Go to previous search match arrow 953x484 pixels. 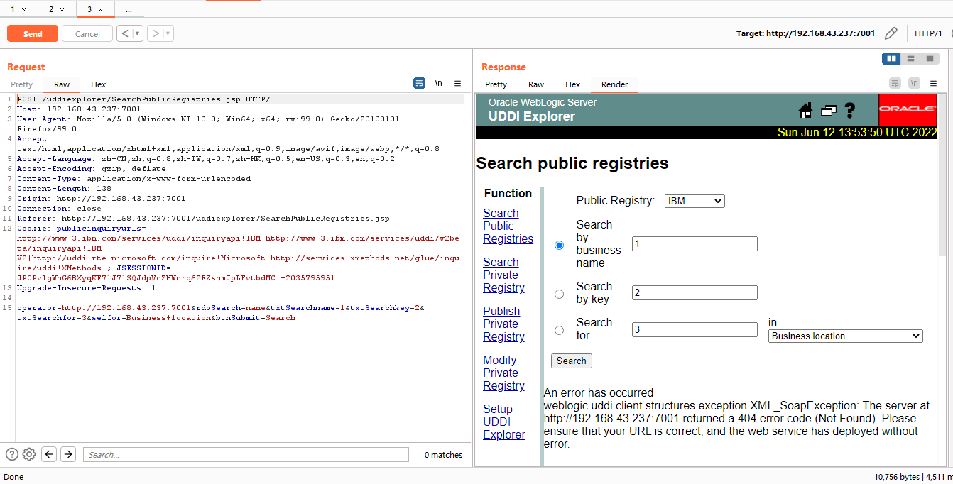tap(49, 454)
